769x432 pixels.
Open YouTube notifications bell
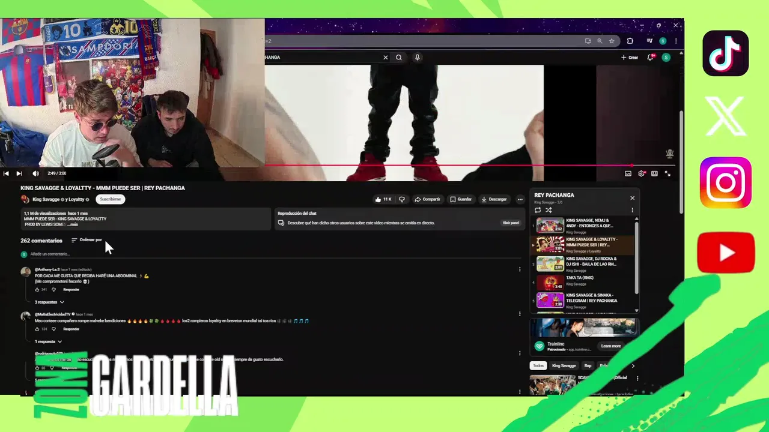[651, 58]
